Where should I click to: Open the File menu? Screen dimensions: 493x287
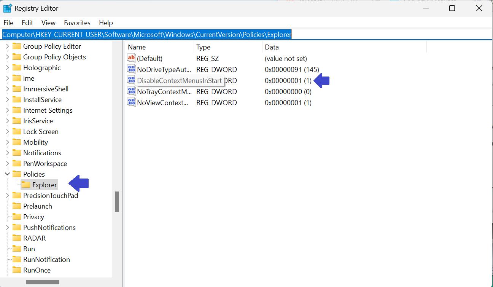8,23
